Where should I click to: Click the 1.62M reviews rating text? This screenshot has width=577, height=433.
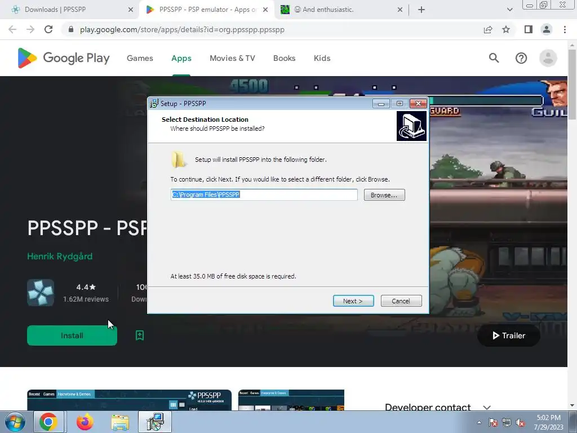(x=86, y=299)
